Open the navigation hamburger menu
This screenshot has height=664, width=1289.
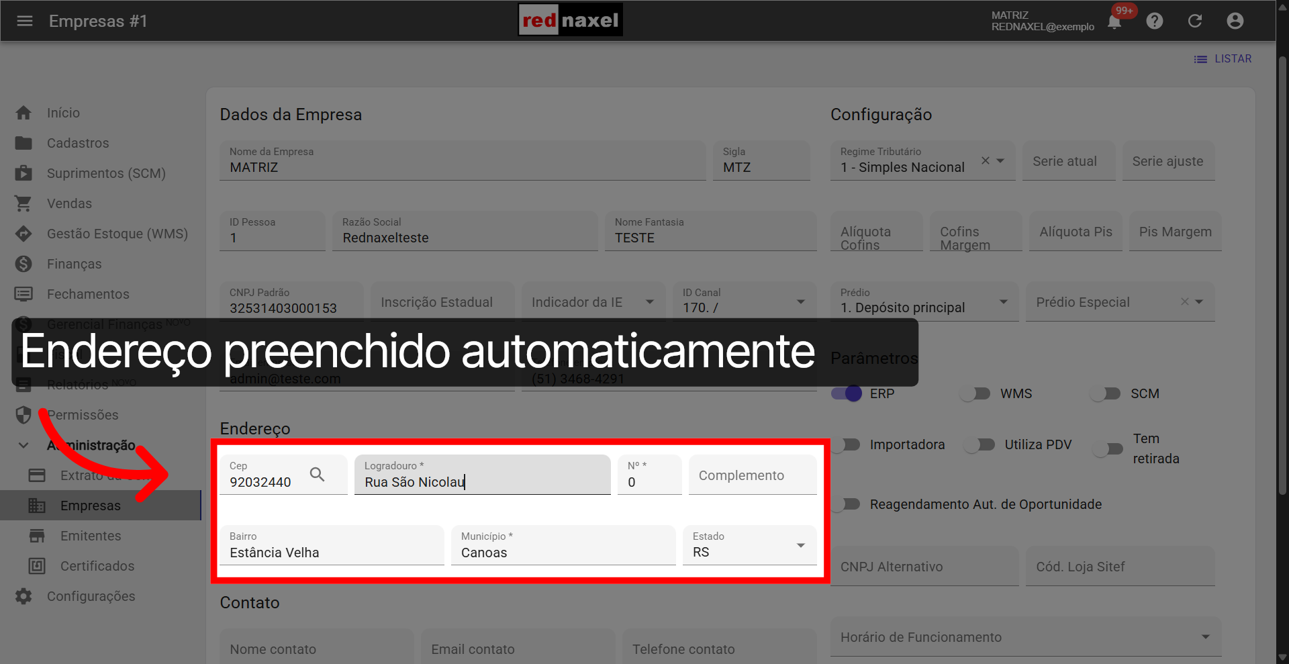tap(25, 21)
